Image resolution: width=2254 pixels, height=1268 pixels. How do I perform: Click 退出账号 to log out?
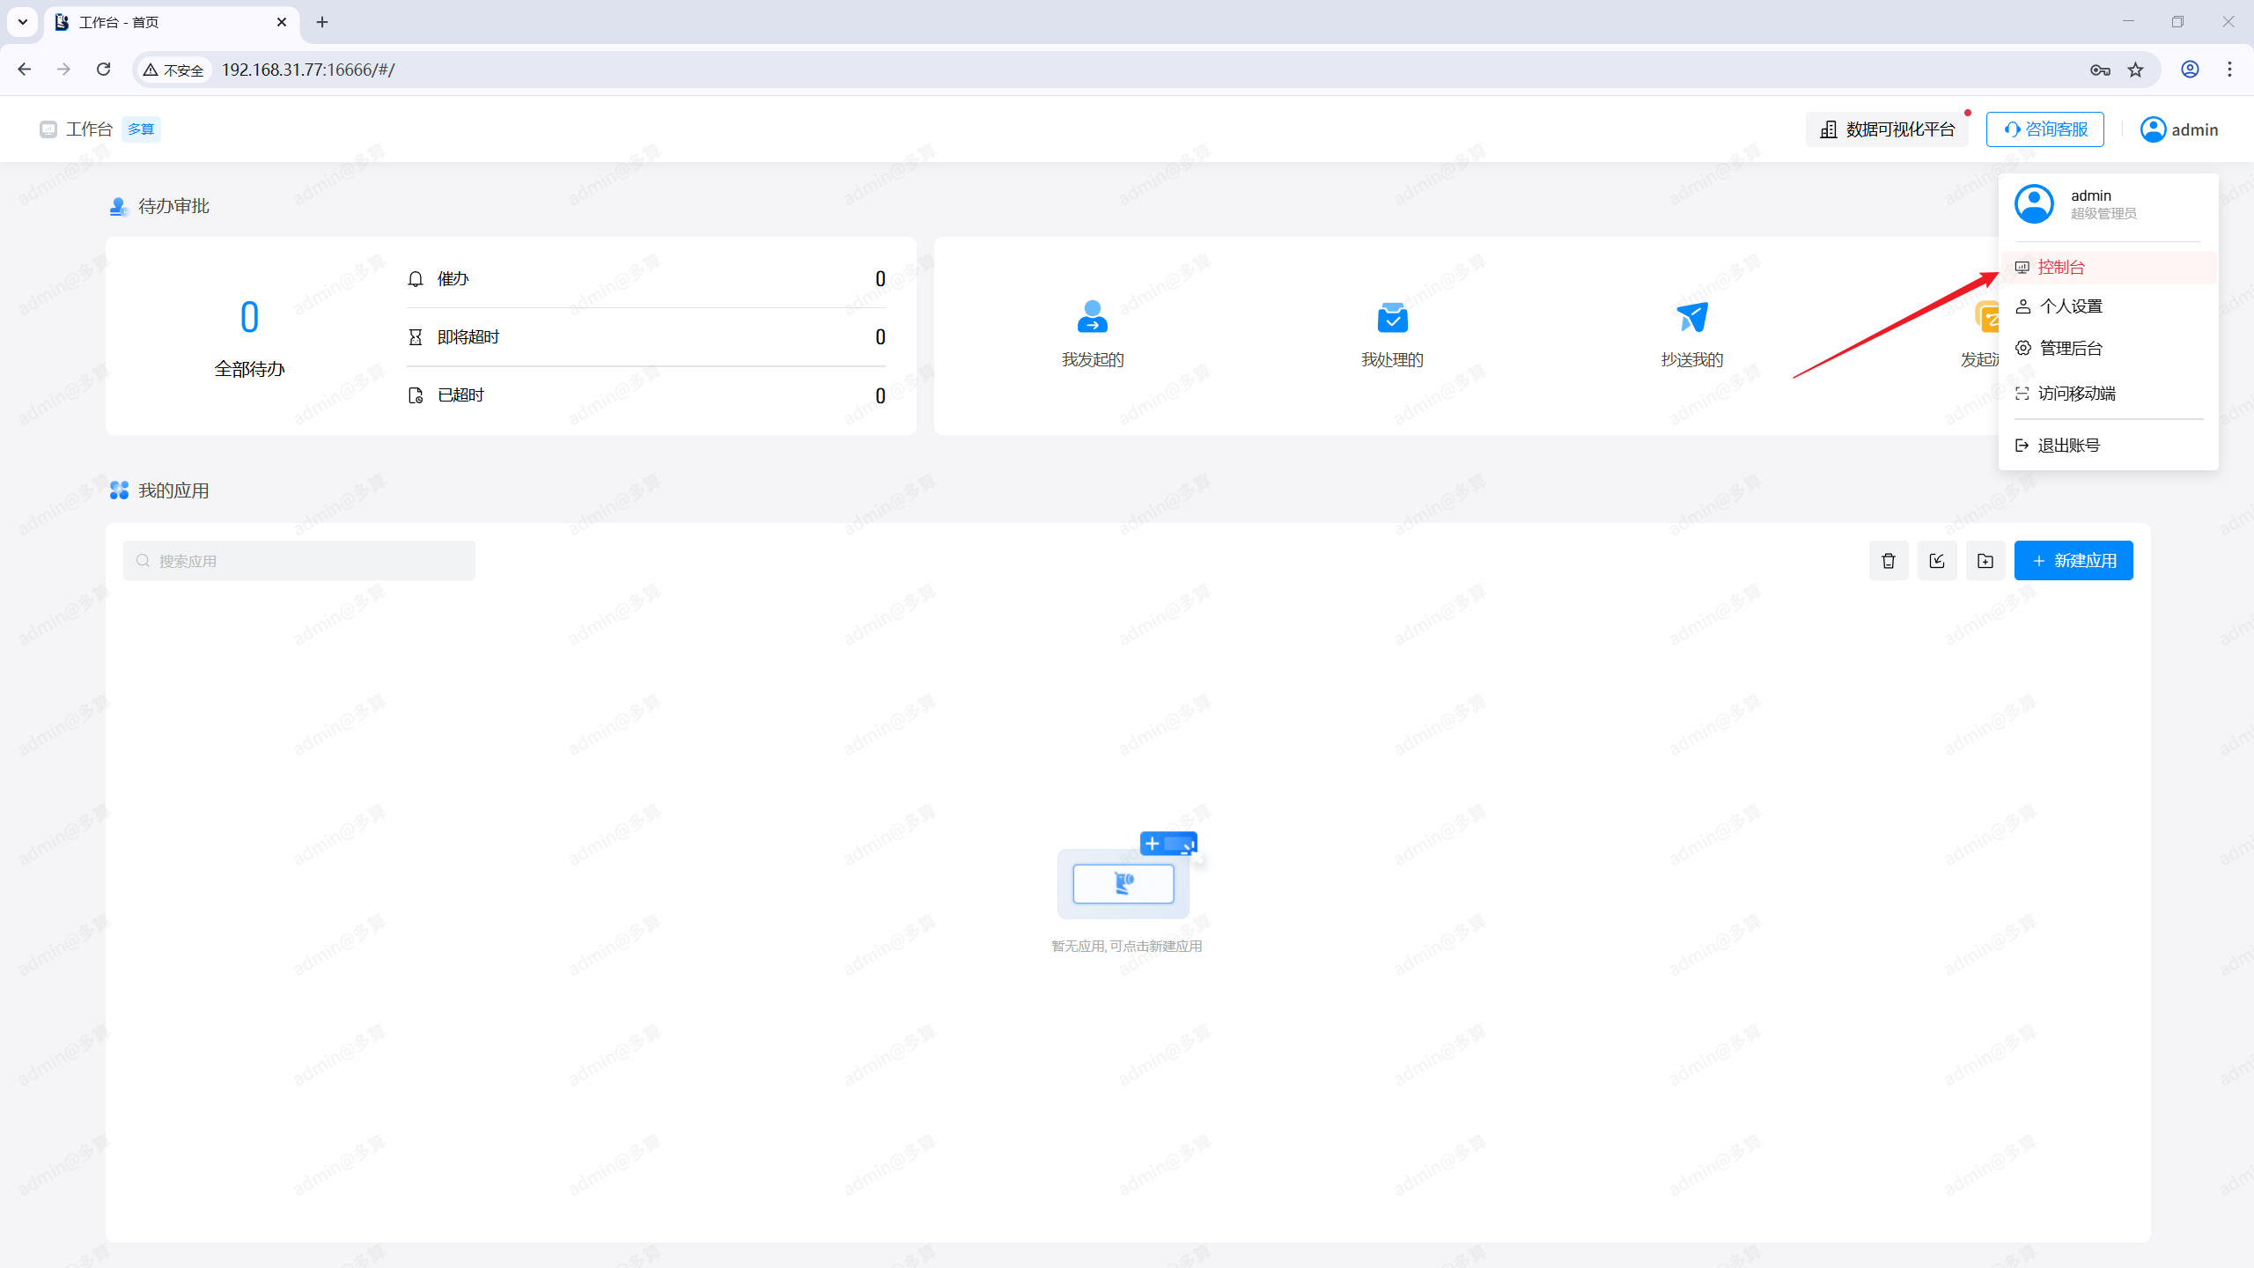pos(2068,446)
